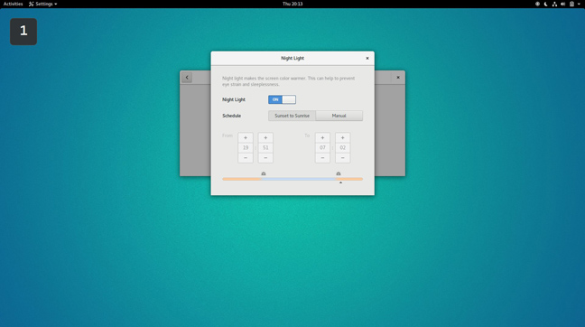Close the Night Light dialog
585x327 pixels.
[x=367, y=58]
